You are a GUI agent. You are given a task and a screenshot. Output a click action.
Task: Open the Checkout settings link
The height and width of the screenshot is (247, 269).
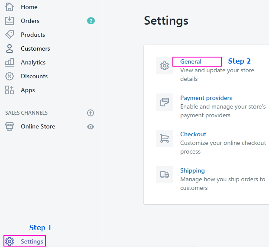pos(193,134)
